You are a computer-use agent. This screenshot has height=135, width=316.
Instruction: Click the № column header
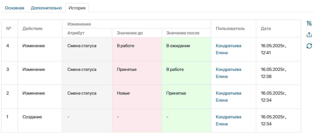(x=9, y=28)
